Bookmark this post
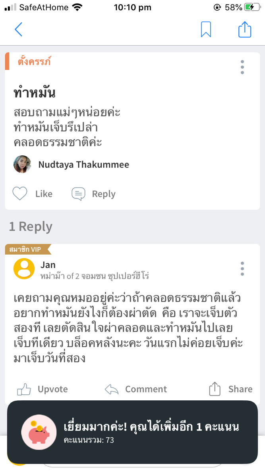 pyautogui.click(x=205, y=29)
